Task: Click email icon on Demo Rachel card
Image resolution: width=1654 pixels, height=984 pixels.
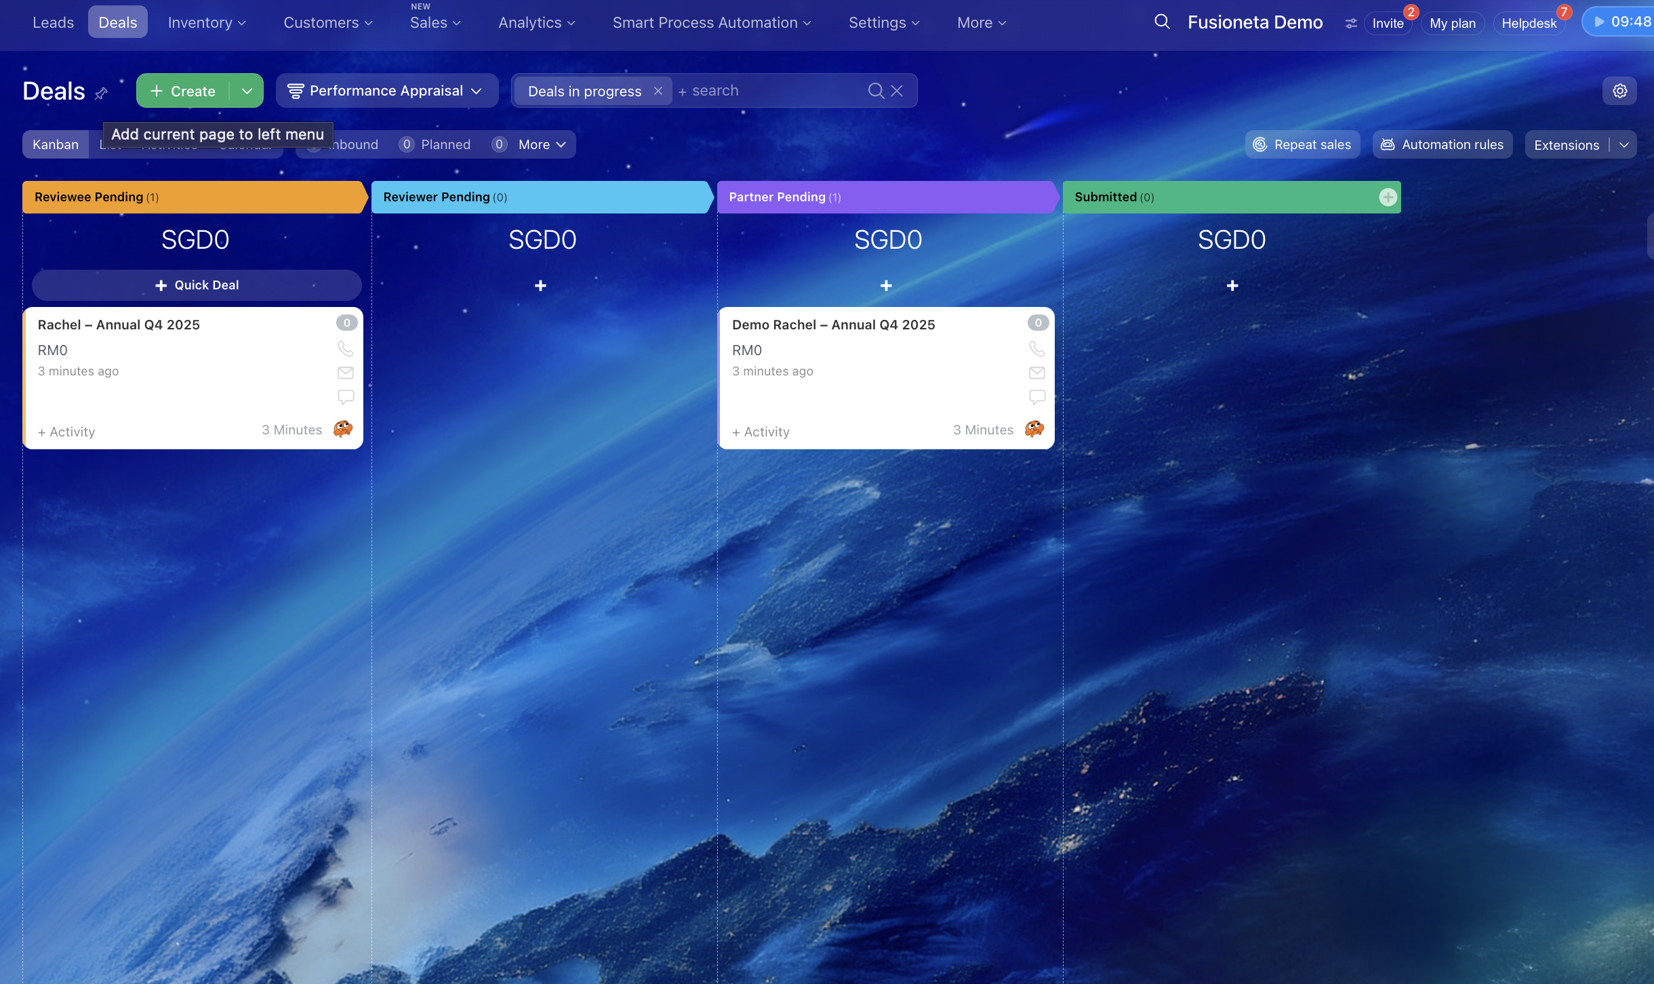Action: pyautogui.click(x=1036, y=372)
